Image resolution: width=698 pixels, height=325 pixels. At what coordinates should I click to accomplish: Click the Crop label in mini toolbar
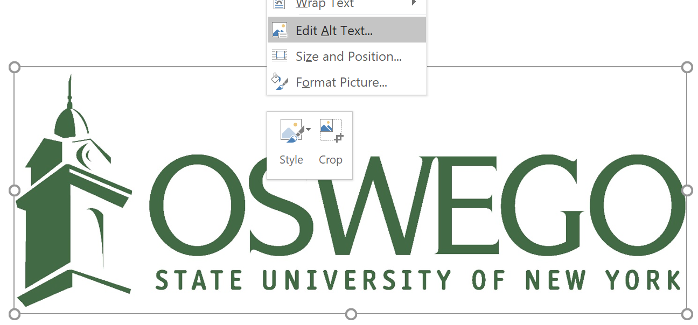point(331,160)
